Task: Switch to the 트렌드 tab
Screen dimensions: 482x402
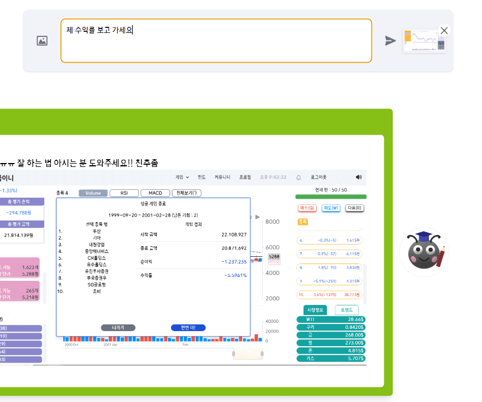Action: click(346, 310)
